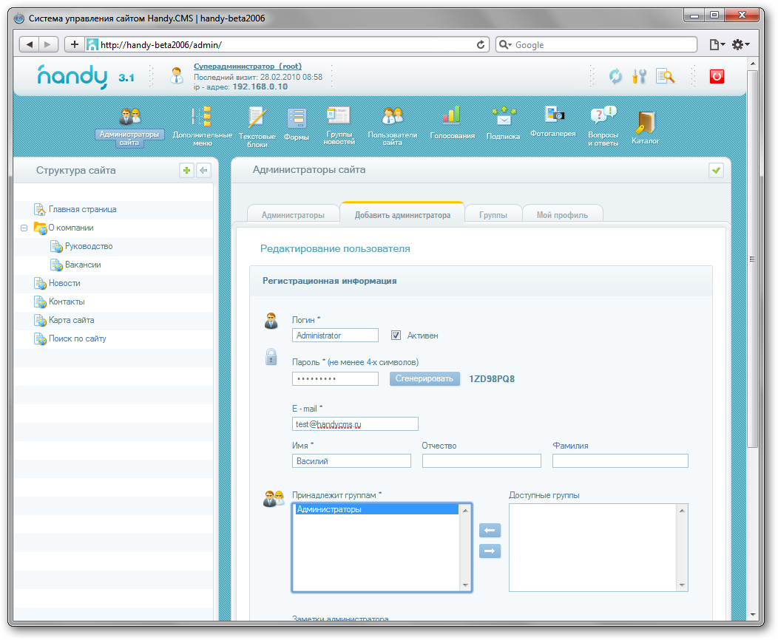Viewport: 778px width, 640px height.
Task: Collapse the О компании tree node
Action: [x=24, y=228]
